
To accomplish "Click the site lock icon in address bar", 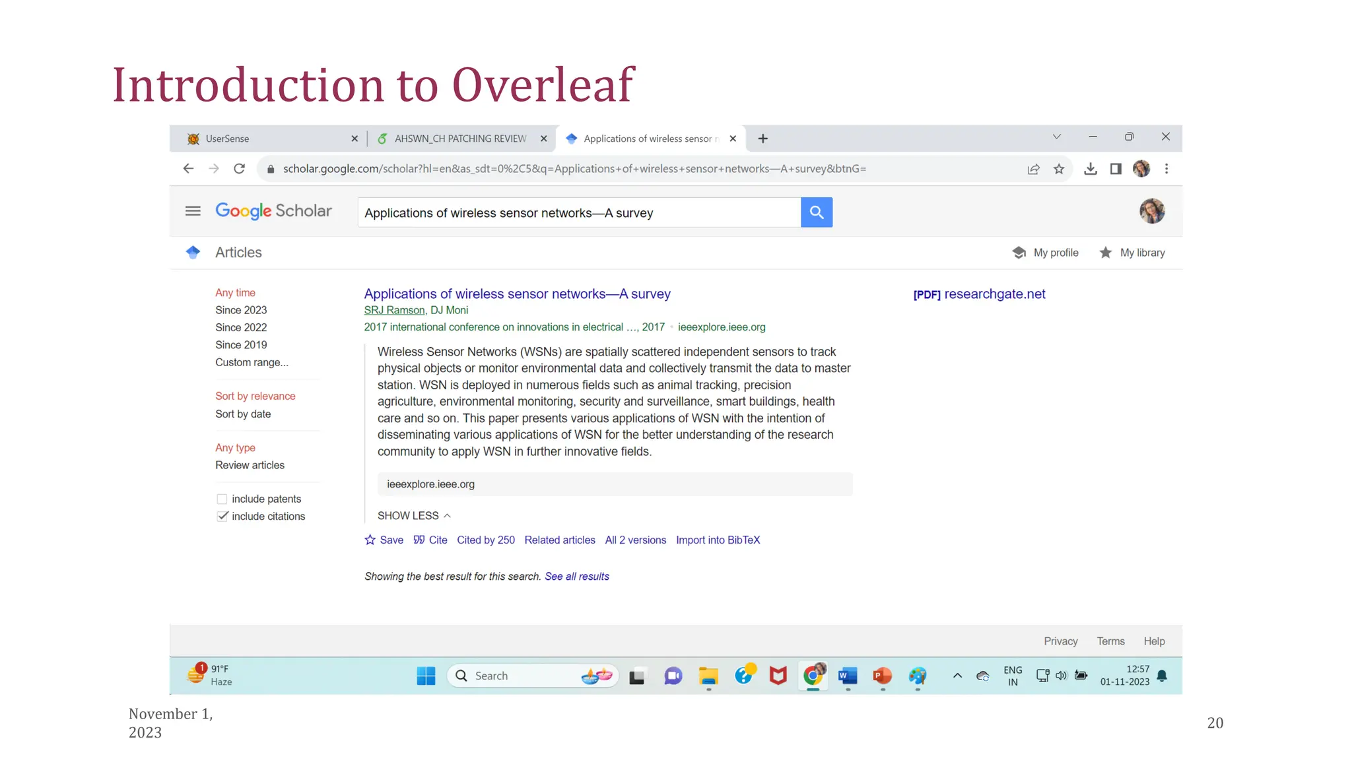I will click(270, 169).
